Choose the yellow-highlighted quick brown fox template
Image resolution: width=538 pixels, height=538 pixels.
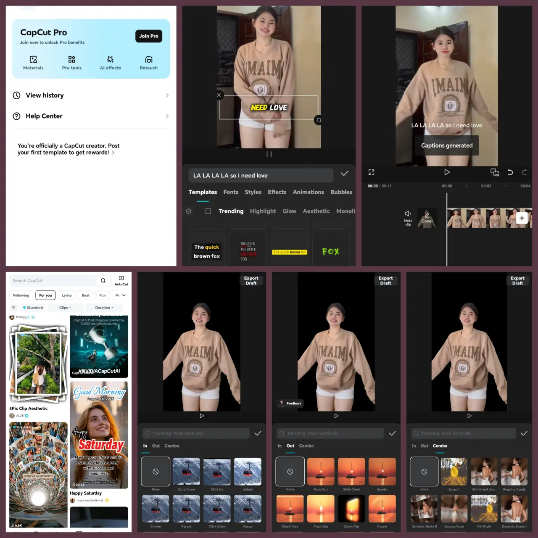tap(290, 251)
